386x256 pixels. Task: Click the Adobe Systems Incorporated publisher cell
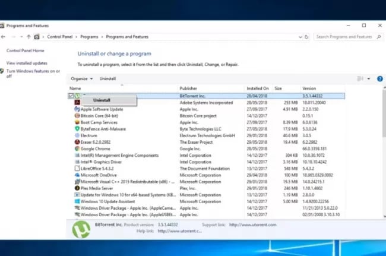(x=206, y=102)
